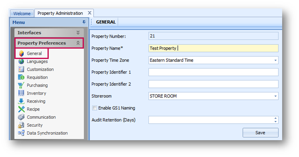The width and height of the screenshot is (299, 157).
Task: Click the Interfaces section header
Action: pos(49,33)
